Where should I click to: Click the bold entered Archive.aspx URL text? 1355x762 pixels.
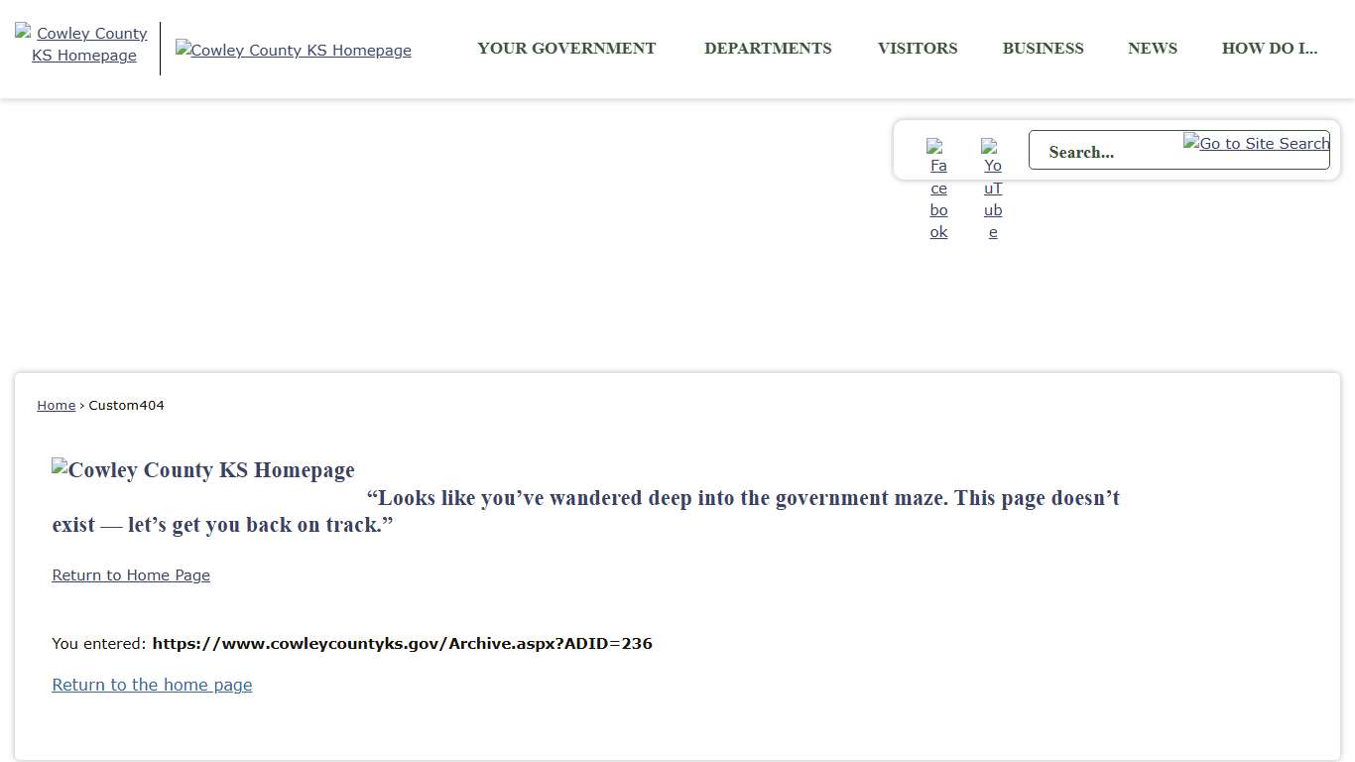(x=402, y=643)
